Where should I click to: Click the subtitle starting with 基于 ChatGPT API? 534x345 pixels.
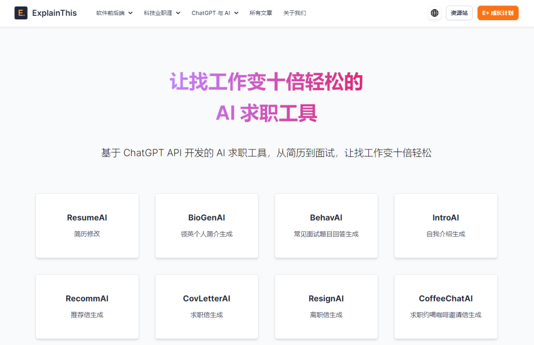click(x=267, y=153)
